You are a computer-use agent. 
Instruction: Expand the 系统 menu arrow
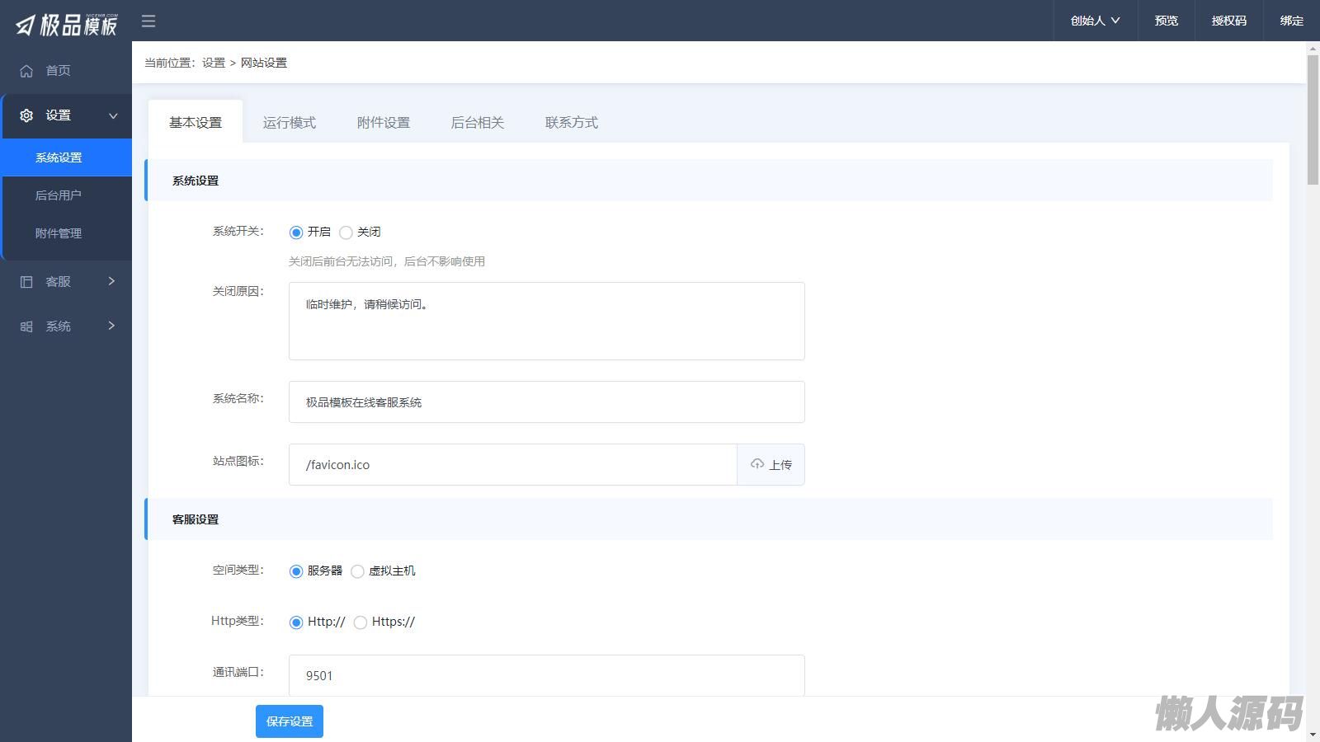[111, 326]
